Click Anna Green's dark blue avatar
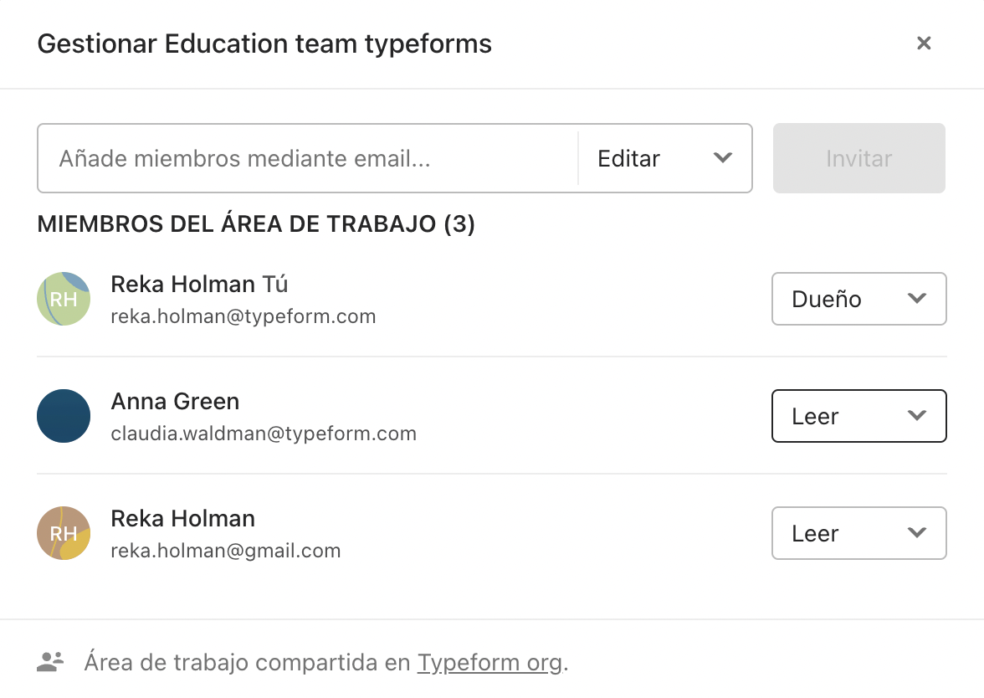 point(64,416)
